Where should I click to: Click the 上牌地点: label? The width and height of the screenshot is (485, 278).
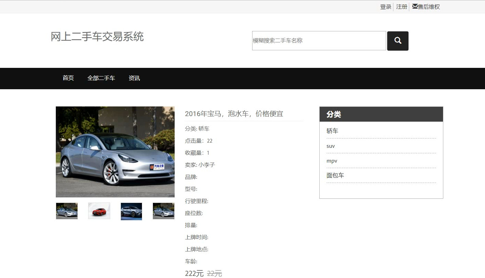pyautogui.click(x=197, y=249)
